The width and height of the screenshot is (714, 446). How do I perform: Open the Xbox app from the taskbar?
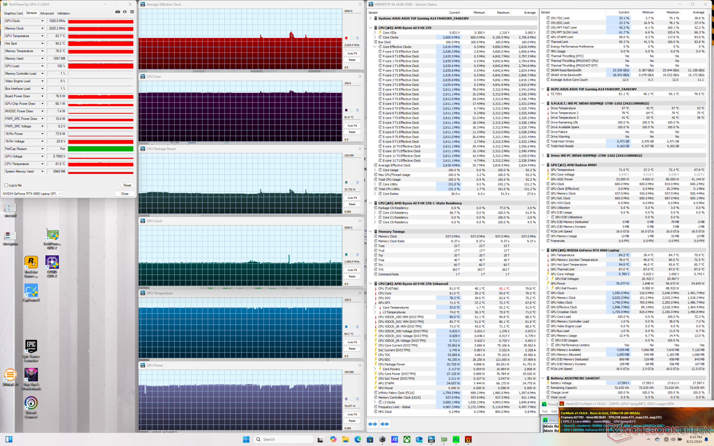pyautogui.click(x=407, y=439)
